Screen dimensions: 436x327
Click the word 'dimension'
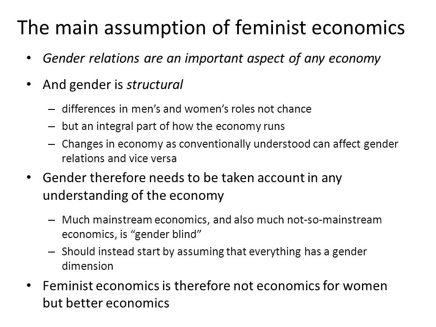(88, 266)
